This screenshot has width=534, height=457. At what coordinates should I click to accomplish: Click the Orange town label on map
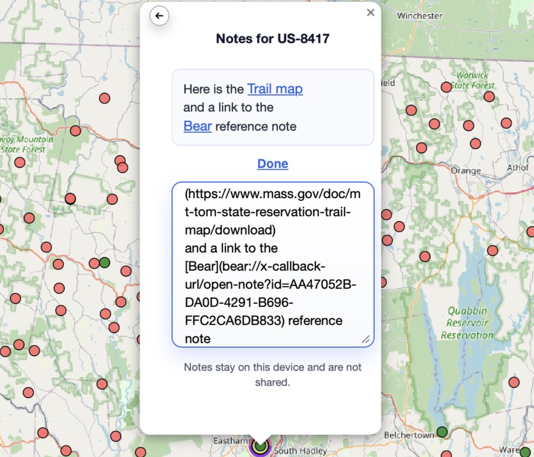pyautogui.click(x=465, y=170)
